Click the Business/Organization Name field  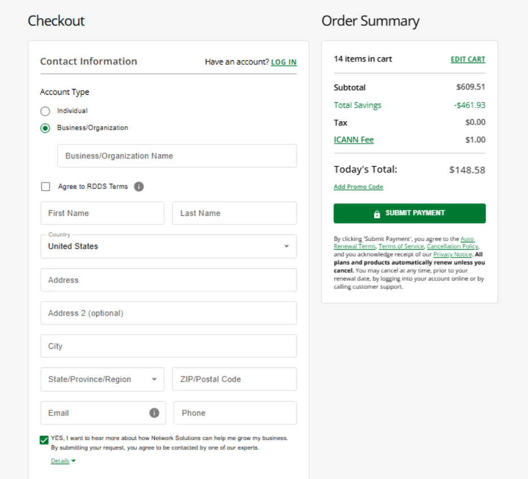pyautogui.click(x=177, y=156)
